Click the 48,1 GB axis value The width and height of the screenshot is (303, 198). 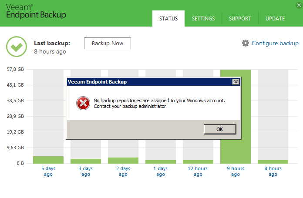coord(16,85)
